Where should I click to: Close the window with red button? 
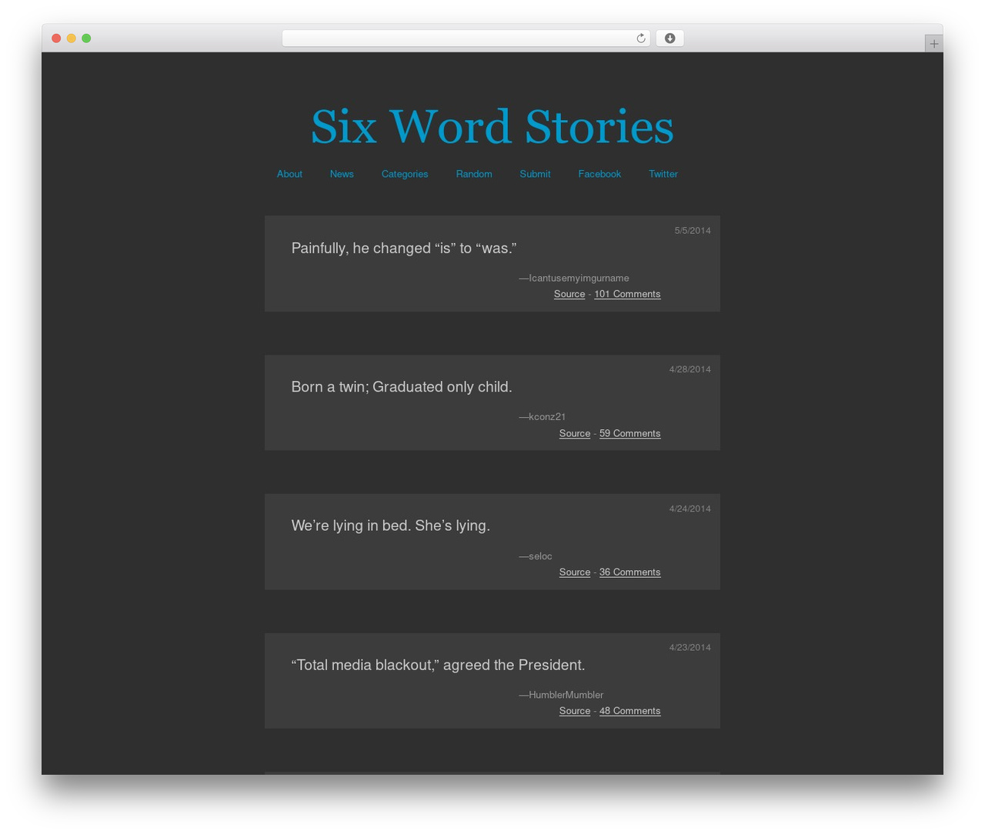pyautogui.click(x=56, y=38)
